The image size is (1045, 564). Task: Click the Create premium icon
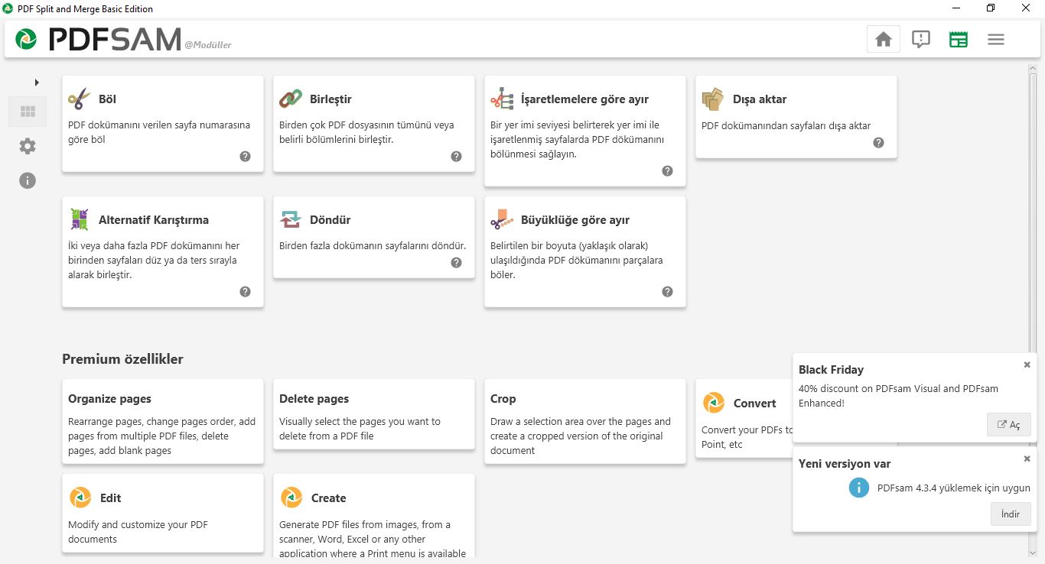point(291,498)
